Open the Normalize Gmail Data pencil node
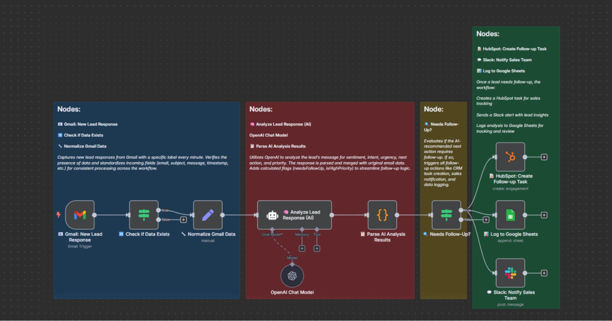Viewport: 612px width, 321px height. (208, 215)
